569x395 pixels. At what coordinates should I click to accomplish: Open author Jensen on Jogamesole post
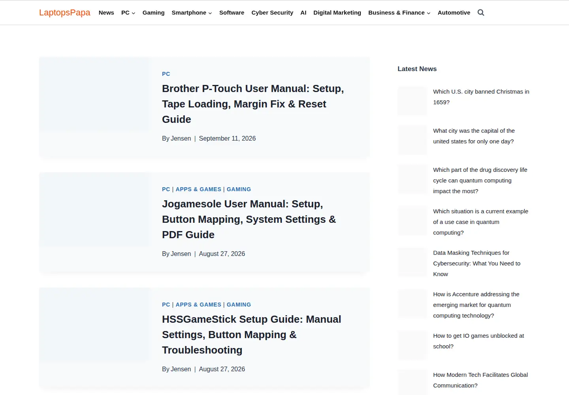pos(181,254)
